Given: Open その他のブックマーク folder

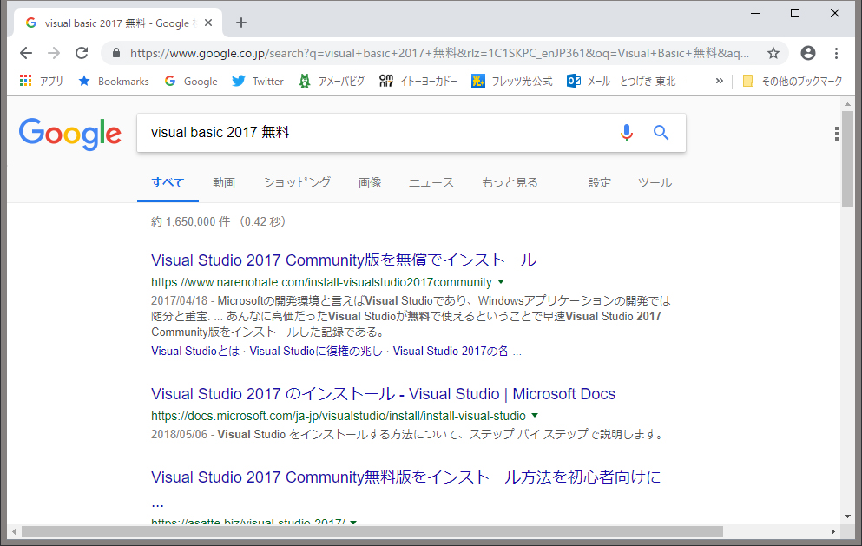Looking at the screenshot, I should (793, 82).
